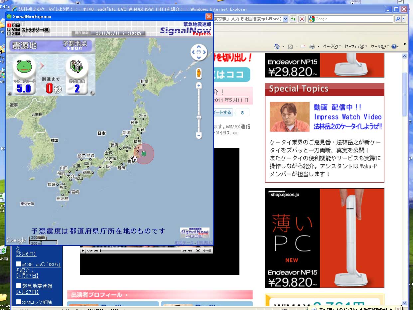Select the orange Street View pegman
This screenshot has height=310, width=413.
click(x=199, y=73)
